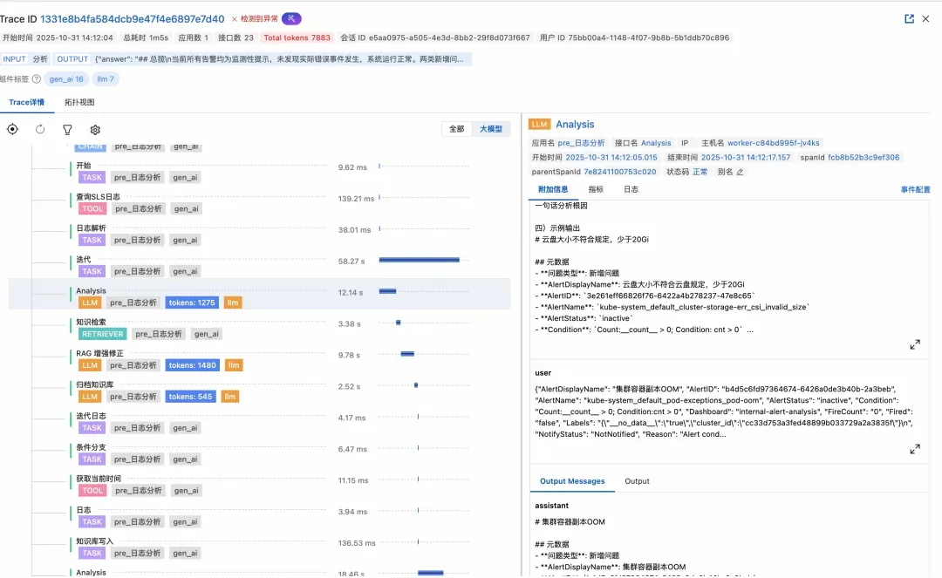Click the component tags help icon
This screenshot has width=942, height=578.
coord(36,78)
